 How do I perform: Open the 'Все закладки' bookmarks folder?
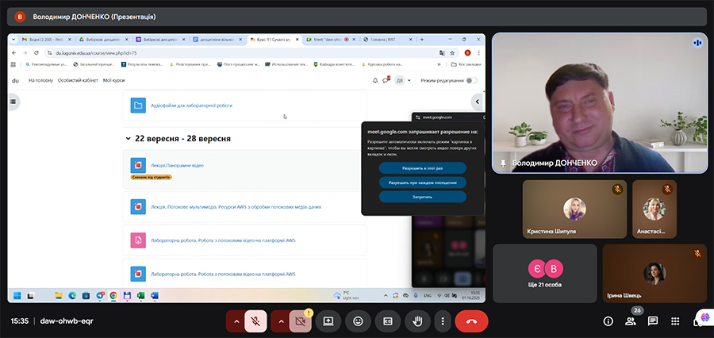(x=466, y=64)
